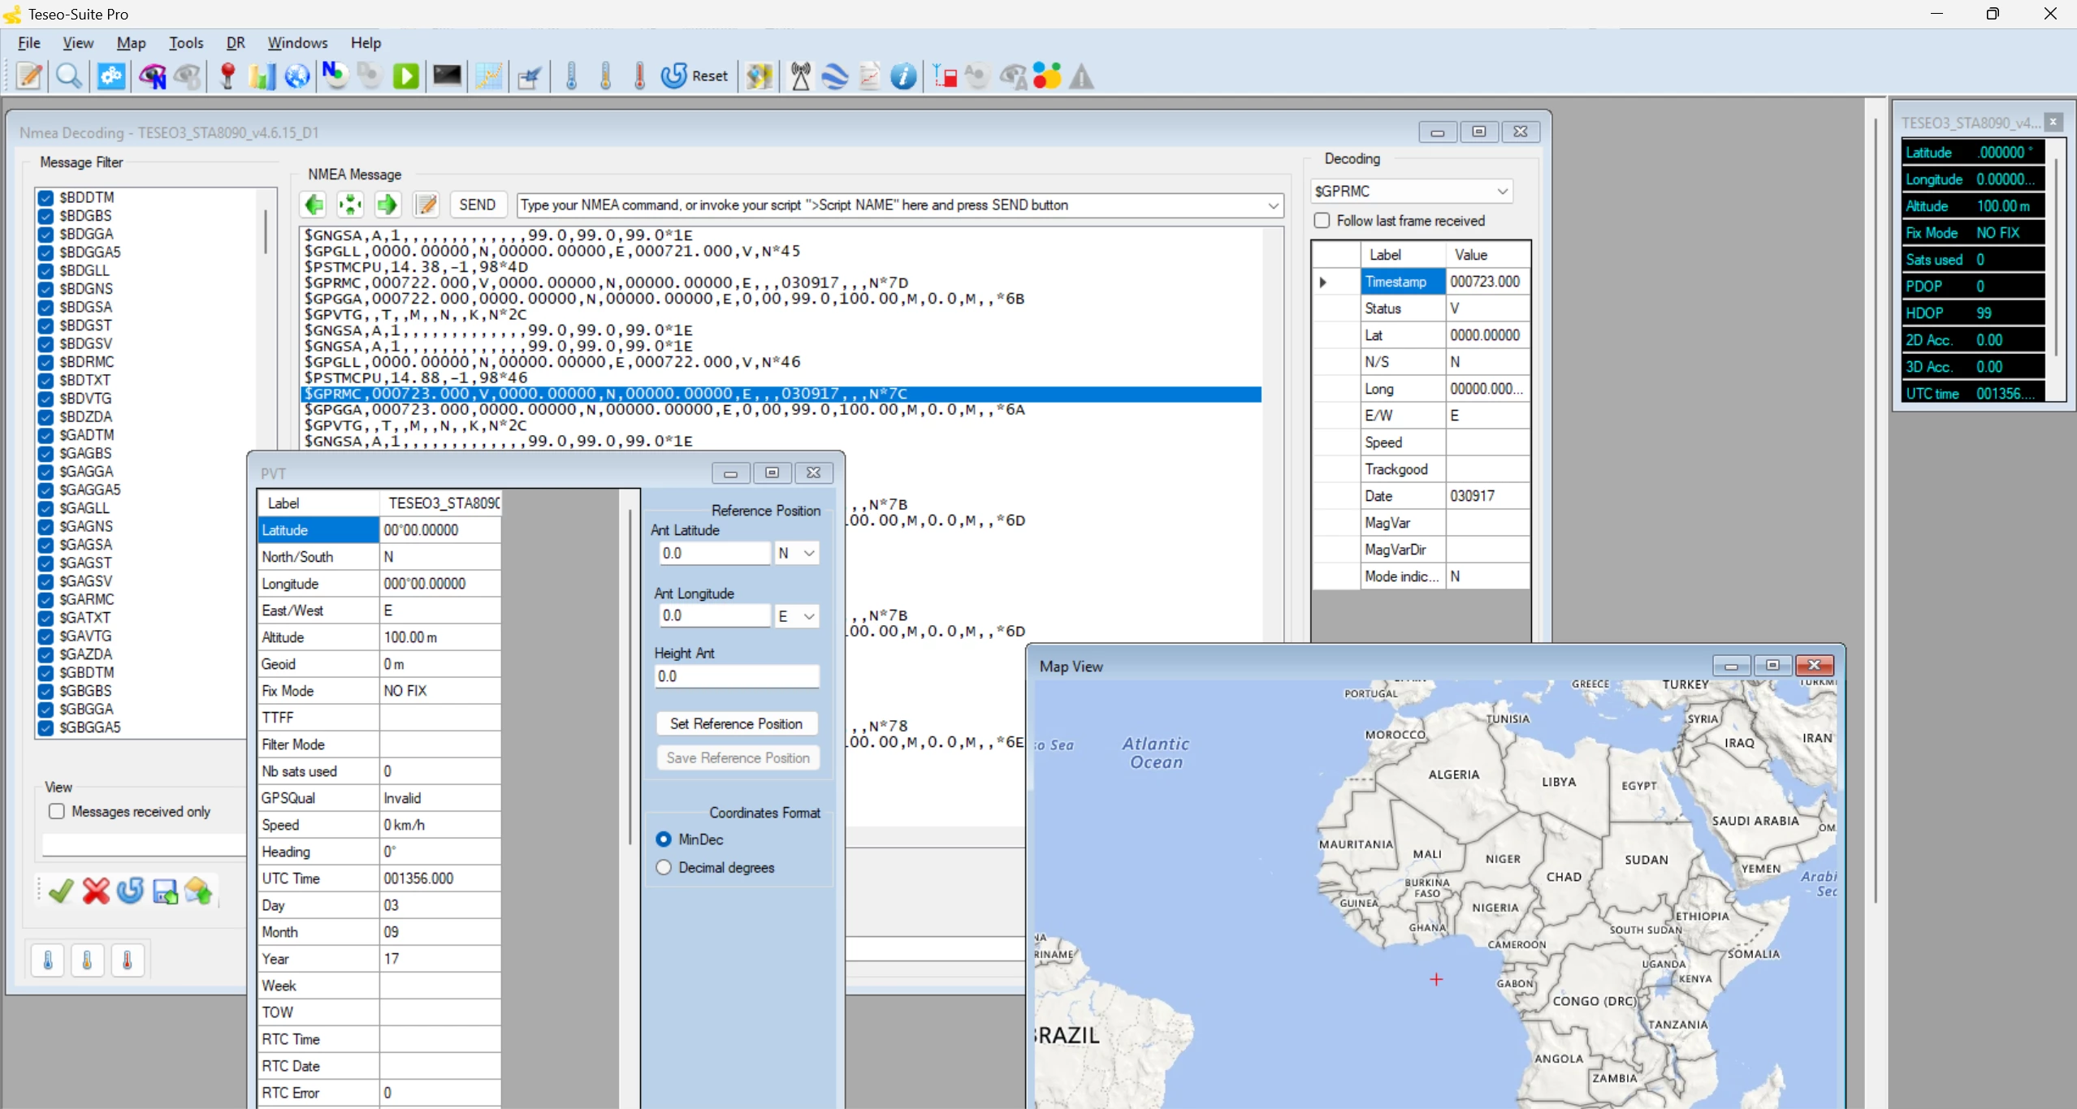Click the orange warm start thermometer icon
The image size is (2077, 1109).
click(605, 76)
